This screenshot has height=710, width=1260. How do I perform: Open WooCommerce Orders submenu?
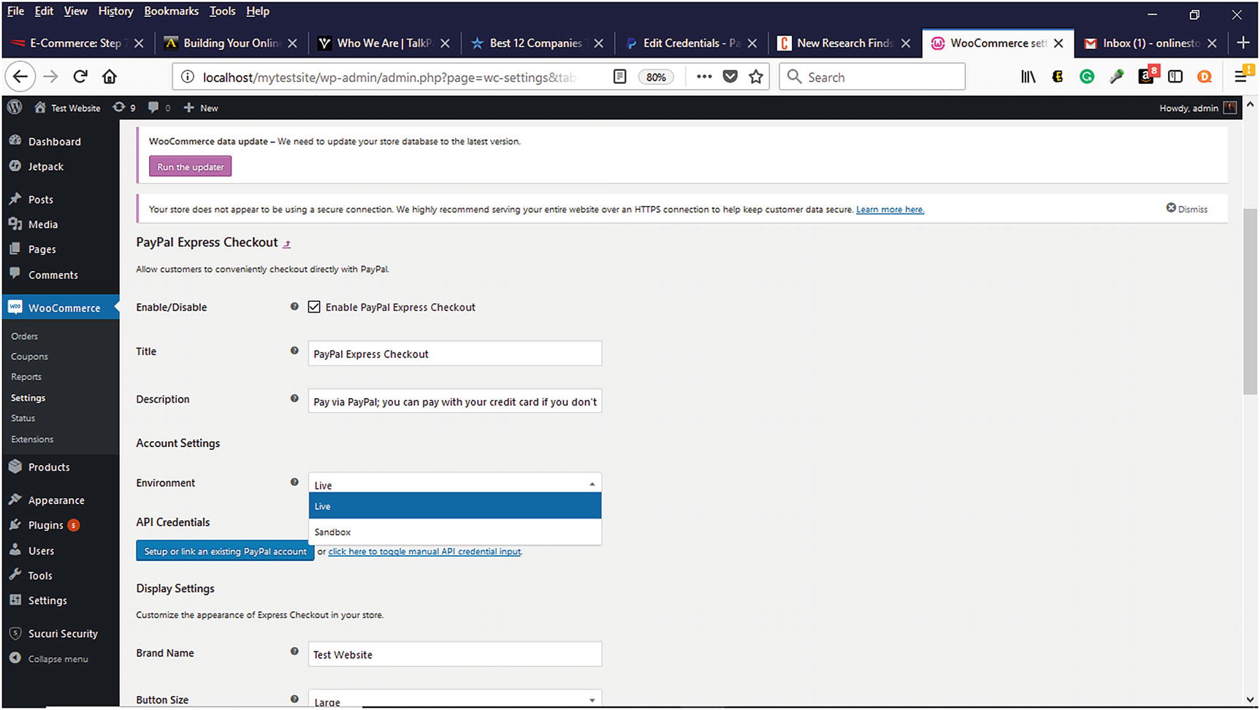coord(25,336)
